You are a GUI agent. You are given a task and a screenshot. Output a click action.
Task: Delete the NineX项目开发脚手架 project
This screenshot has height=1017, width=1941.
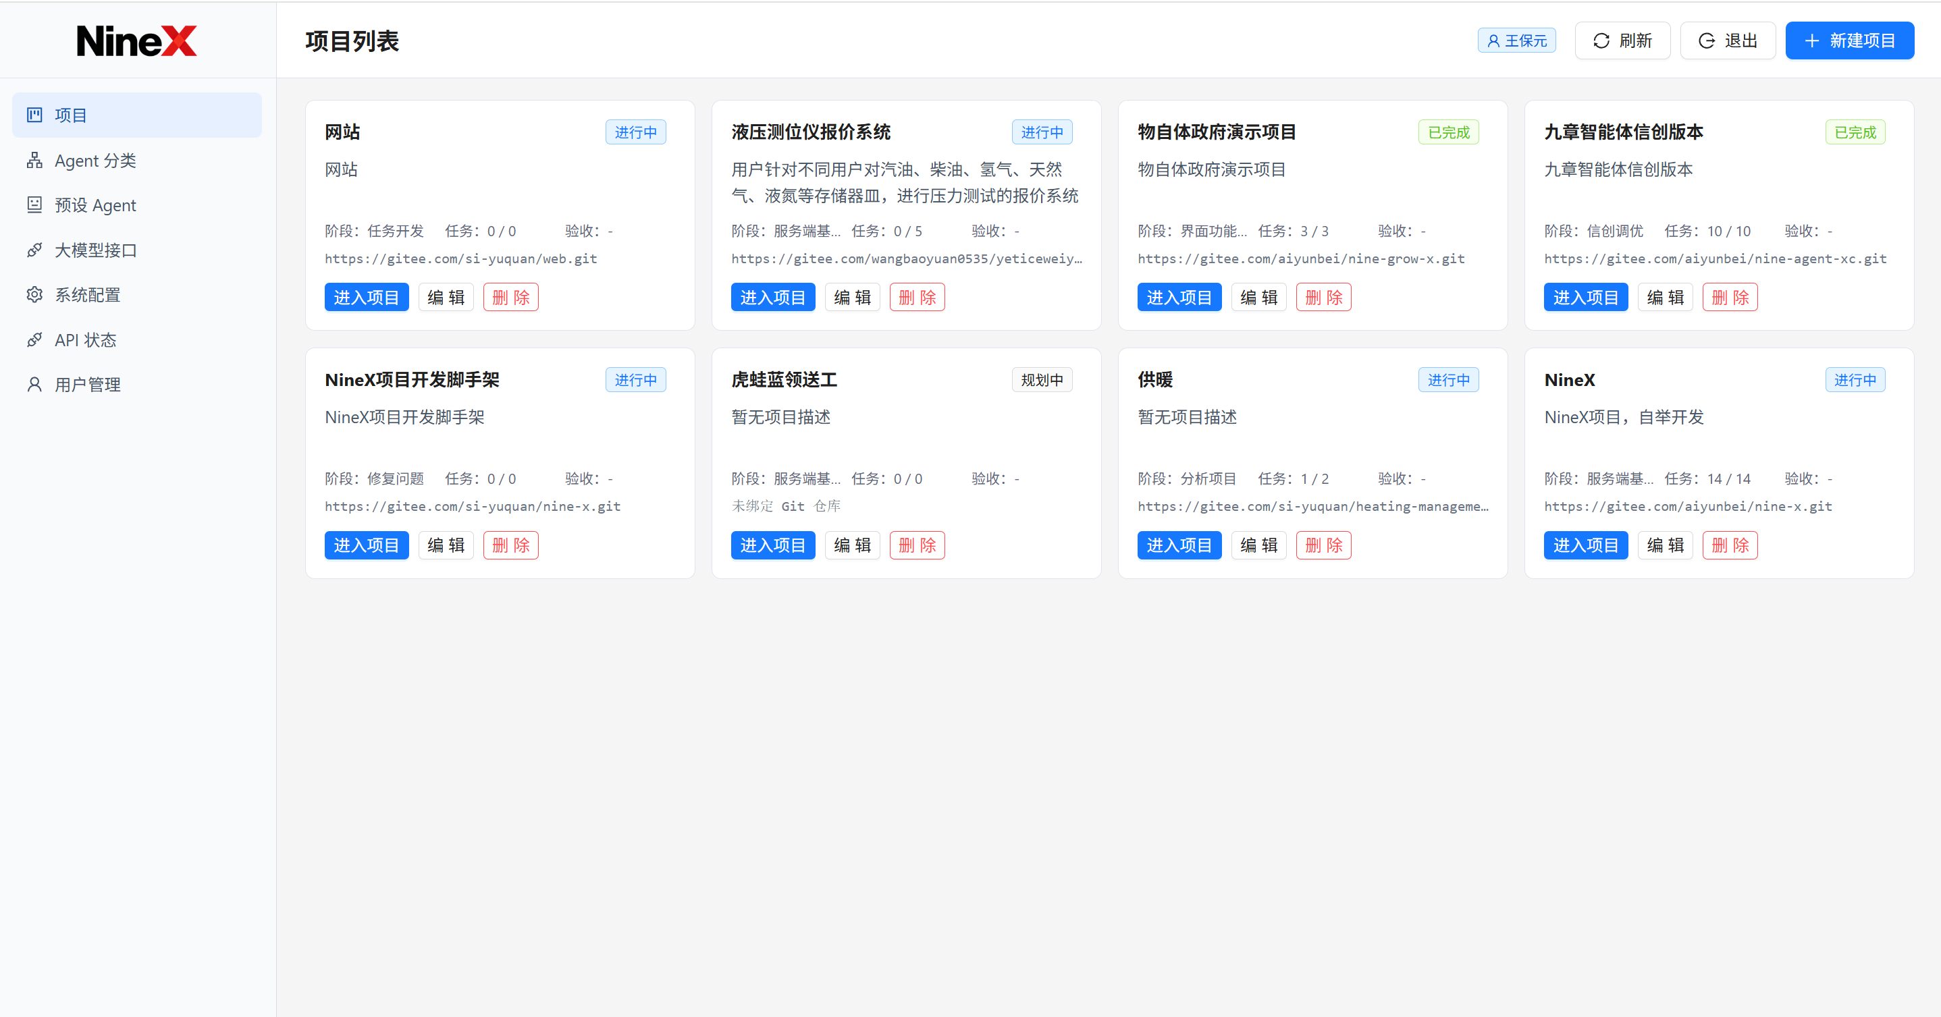pyautogui.click(x=511, y=545)
